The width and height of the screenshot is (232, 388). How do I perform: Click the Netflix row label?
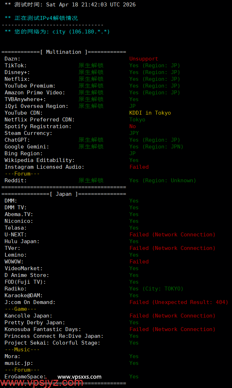click(17, 79)
